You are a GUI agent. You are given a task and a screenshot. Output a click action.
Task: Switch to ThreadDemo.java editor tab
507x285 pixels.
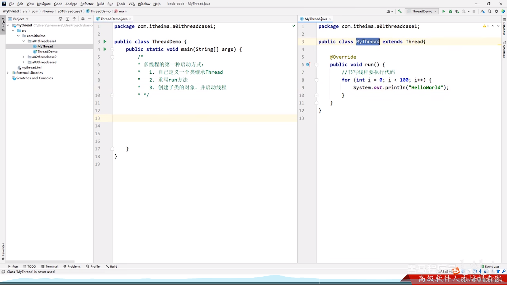click(x=114, y=19)
